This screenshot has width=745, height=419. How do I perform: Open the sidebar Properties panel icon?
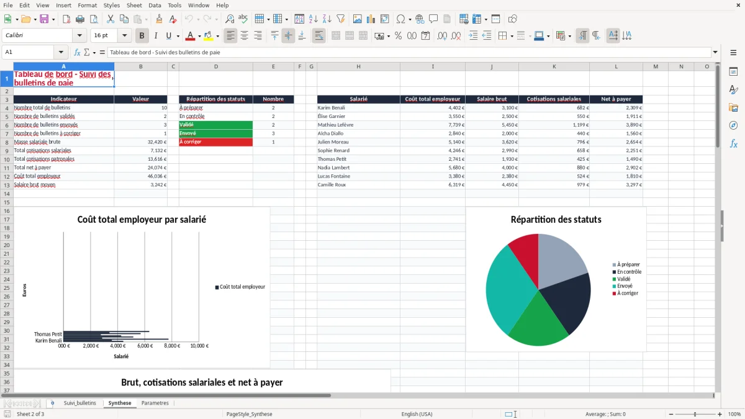733,72
